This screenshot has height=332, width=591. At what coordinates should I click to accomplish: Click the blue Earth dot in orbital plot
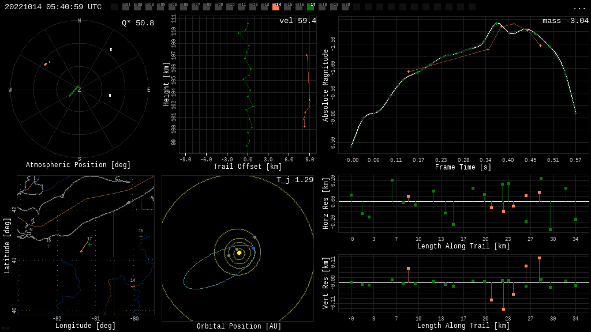(x=254, y=248)
